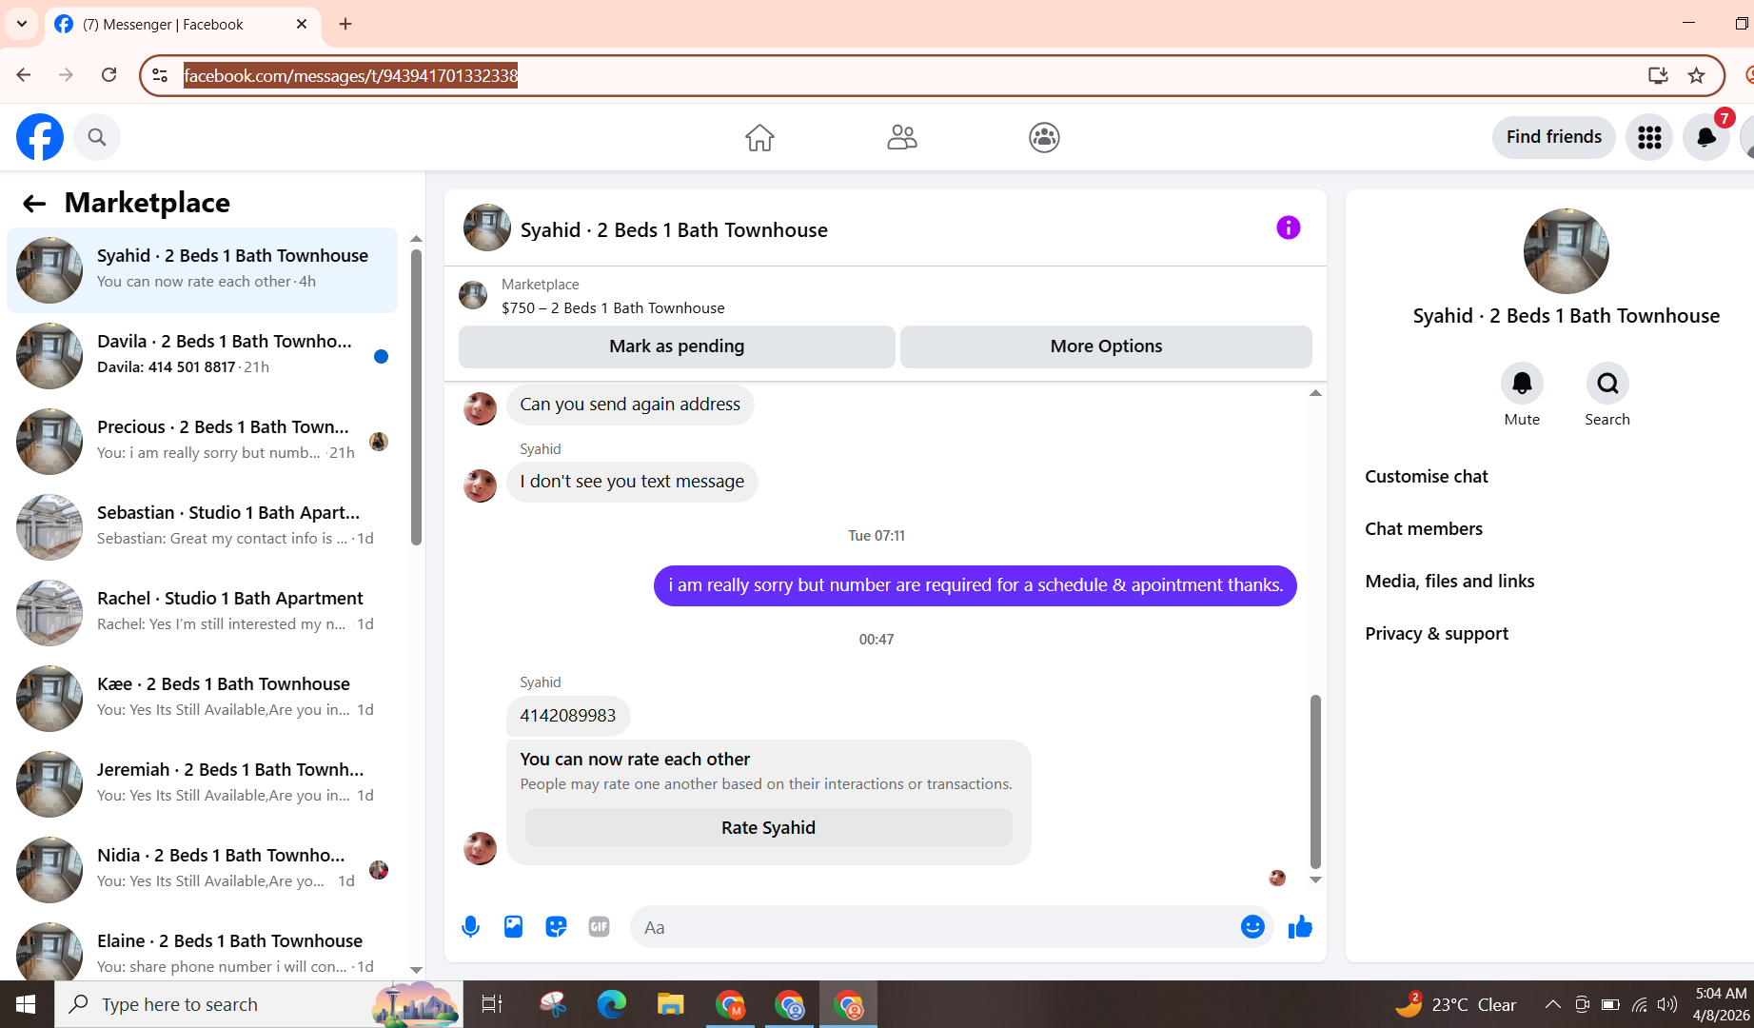1754x1028 pixels.
Task: Click the chat messages scrollbar thumb
Action: (x=1315, y=781)
